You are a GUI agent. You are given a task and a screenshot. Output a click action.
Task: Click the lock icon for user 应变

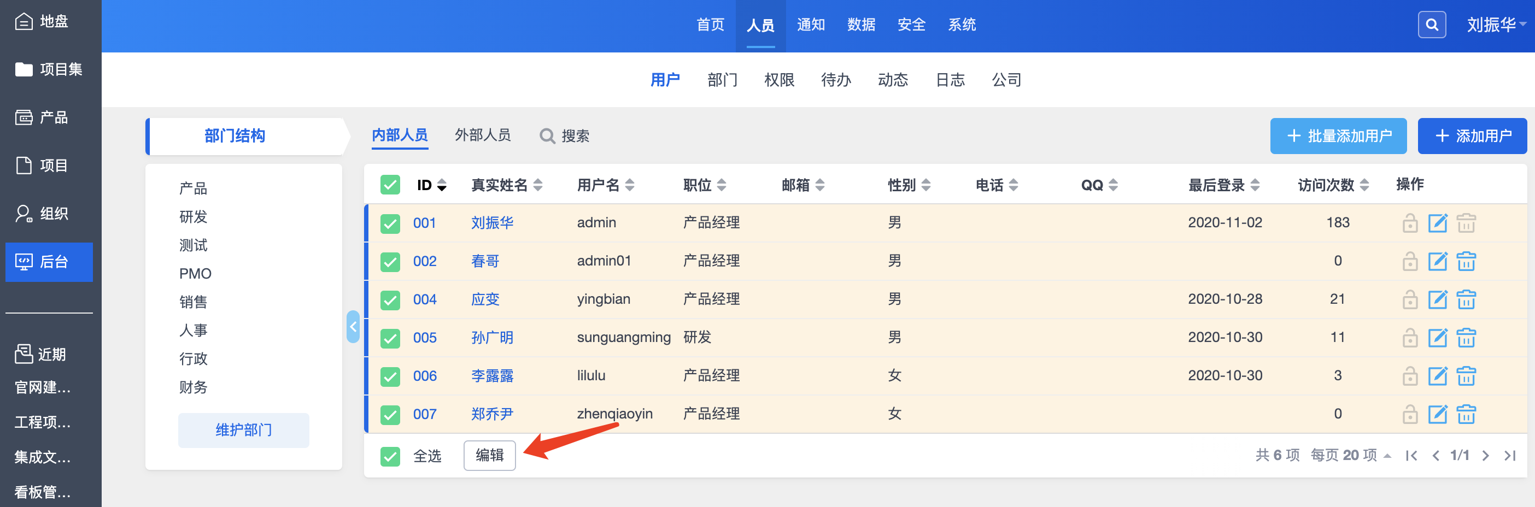pyautogui.click(x=1409, y=300)
